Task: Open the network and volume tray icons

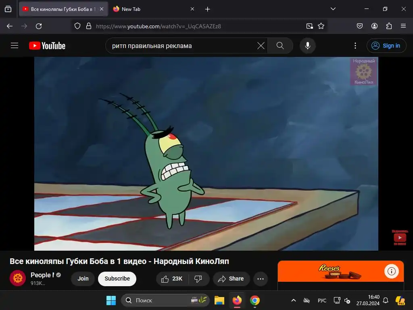Action: [342, 300]
